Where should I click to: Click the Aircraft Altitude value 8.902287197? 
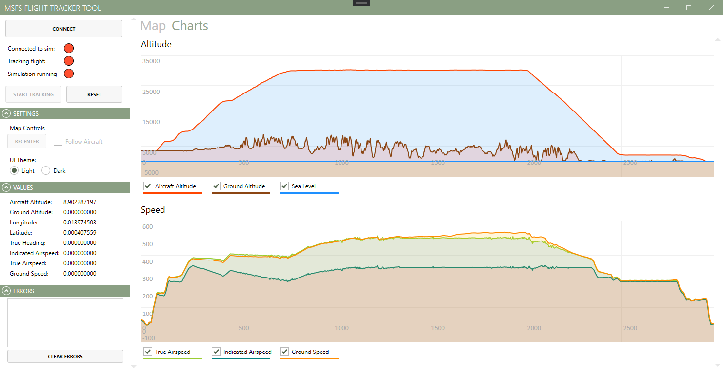80,202
